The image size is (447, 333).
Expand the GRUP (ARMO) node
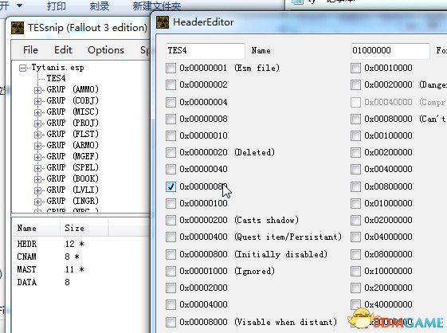(x=37, y=146)
